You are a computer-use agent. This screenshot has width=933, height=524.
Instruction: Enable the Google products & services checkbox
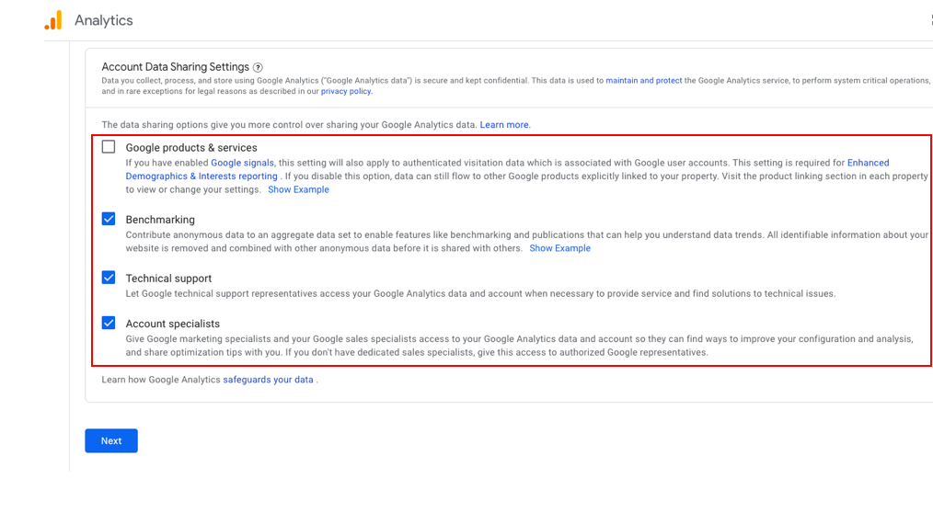pyautogui.click(x=109, y=147)
